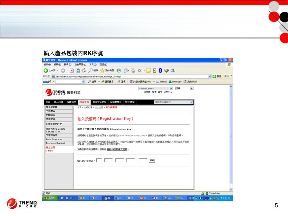The image size is (288, 216).
Task: Go to the Home page icon
Action: 84,71
